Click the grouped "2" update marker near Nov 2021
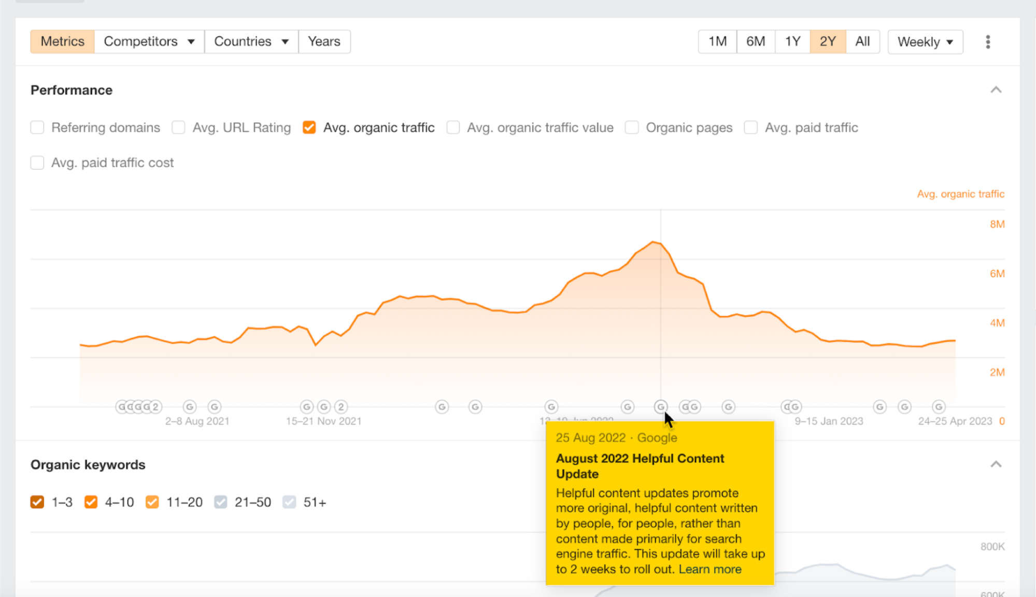Viewport: 1036px width, 597px height. coord(342,407)
